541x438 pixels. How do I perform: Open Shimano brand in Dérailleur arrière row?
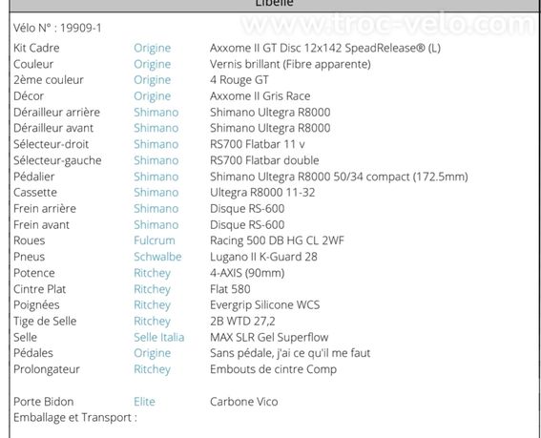[x=156, y=113]
